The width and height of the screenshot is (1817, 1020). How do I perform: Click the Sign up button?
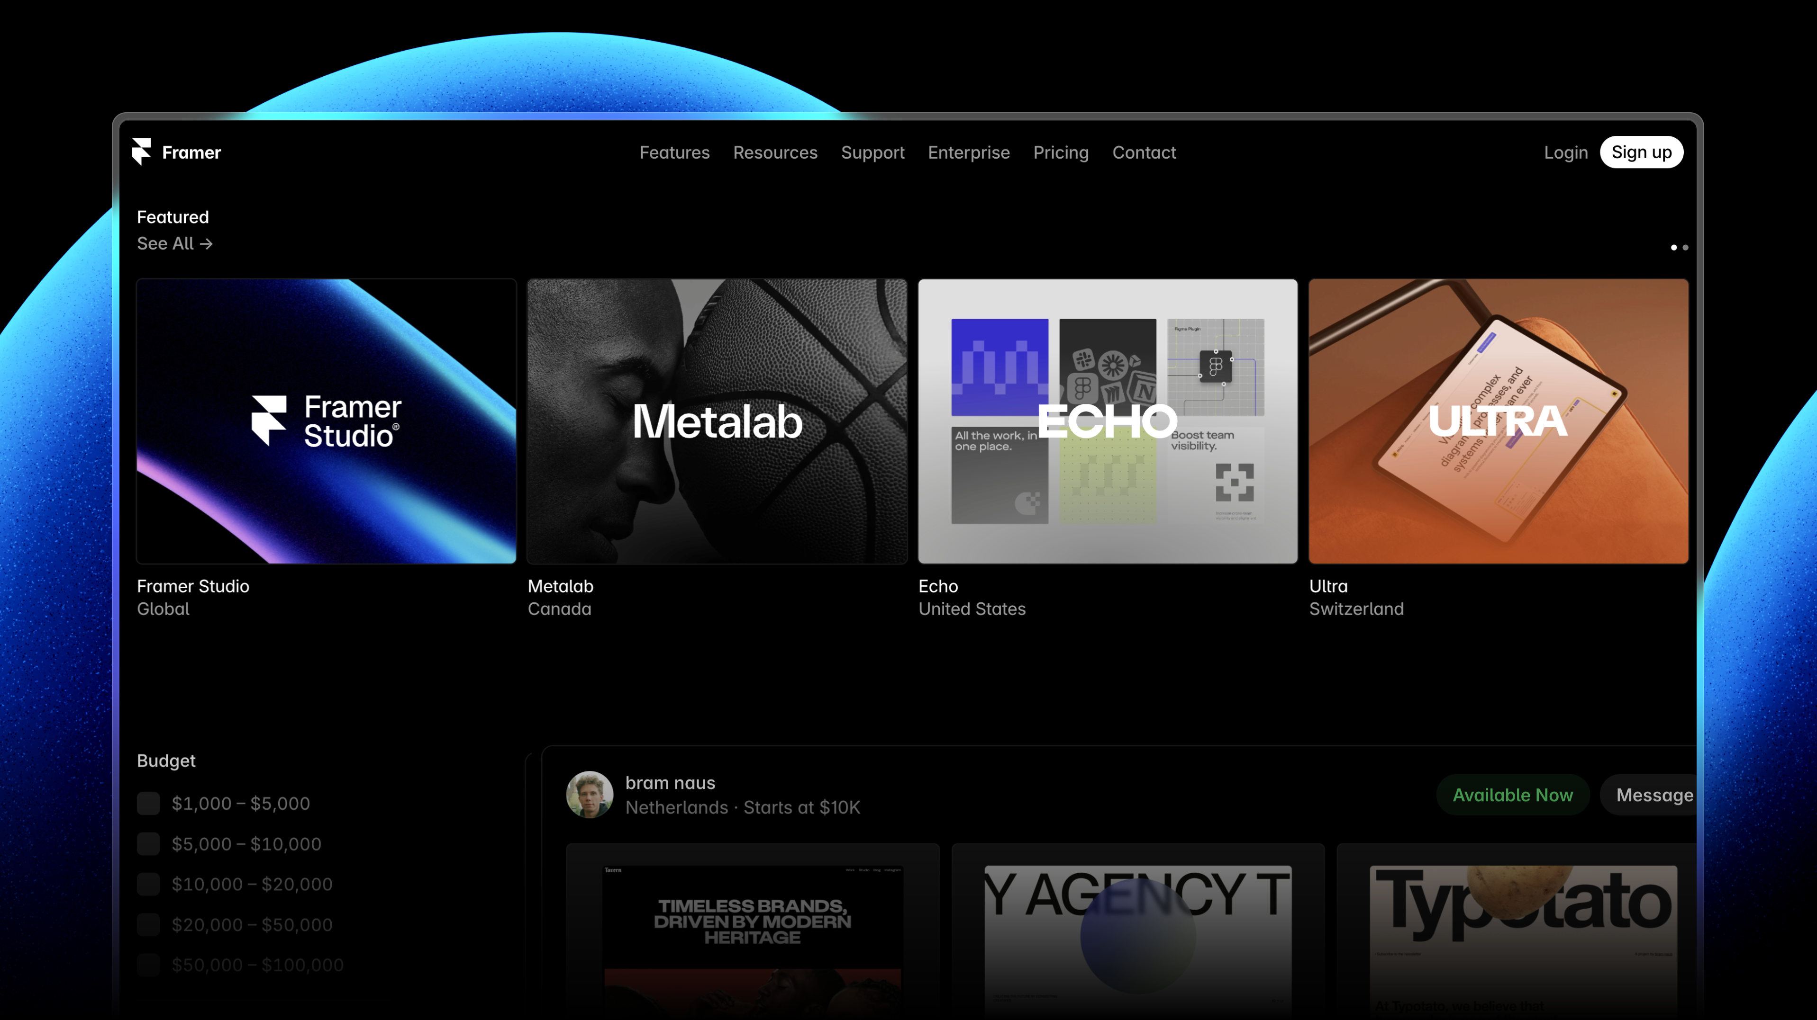1641,152
